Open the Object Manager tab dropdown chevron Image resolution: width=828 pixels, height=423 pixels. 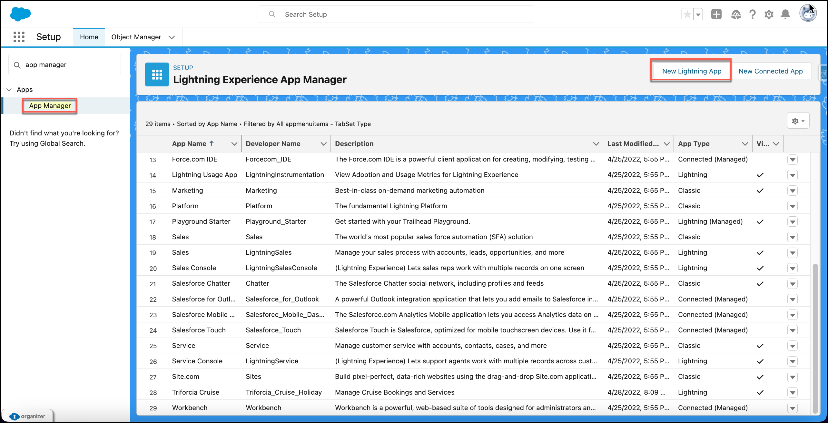(172, 37)
